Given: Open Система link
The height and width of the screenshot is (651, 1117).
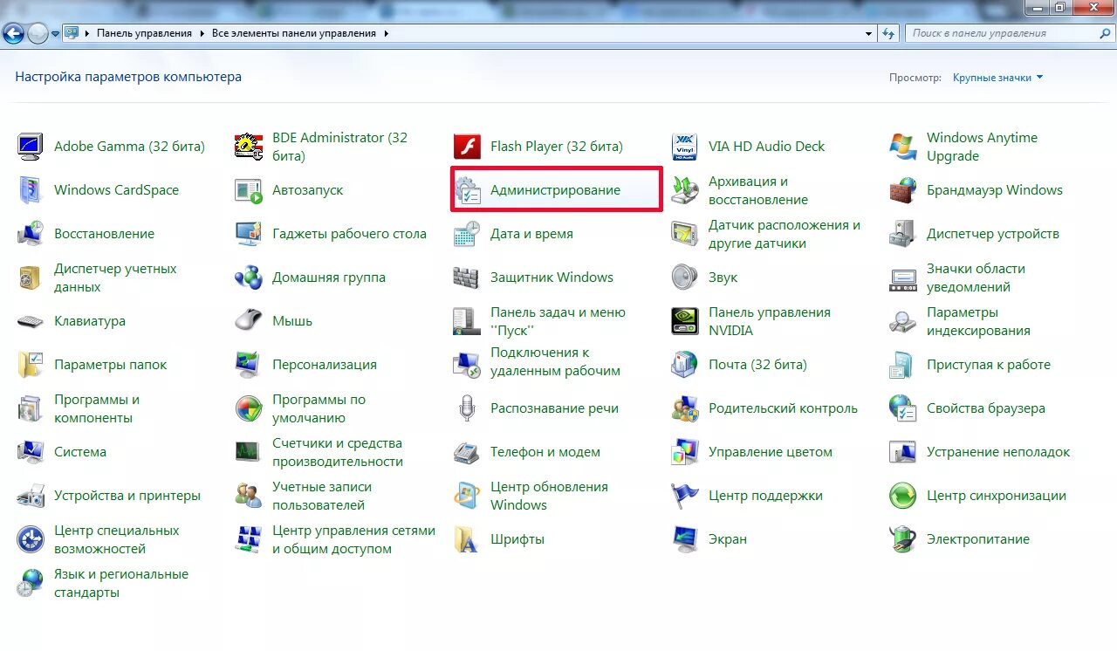Looking at the screenshot, I should 80,452.
